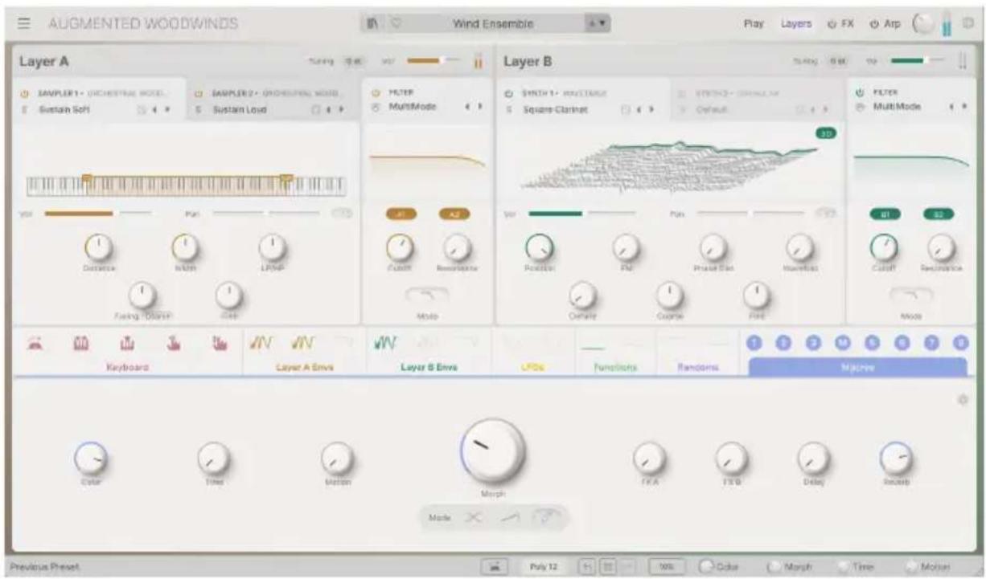Open Layer A filter Mode selector

click(x=427, y=296)
